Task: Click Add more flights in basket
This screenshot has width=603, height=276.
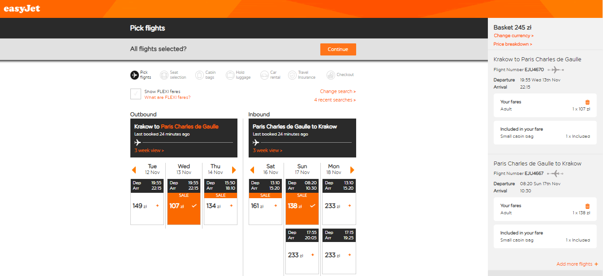Action: click(577, 264)
